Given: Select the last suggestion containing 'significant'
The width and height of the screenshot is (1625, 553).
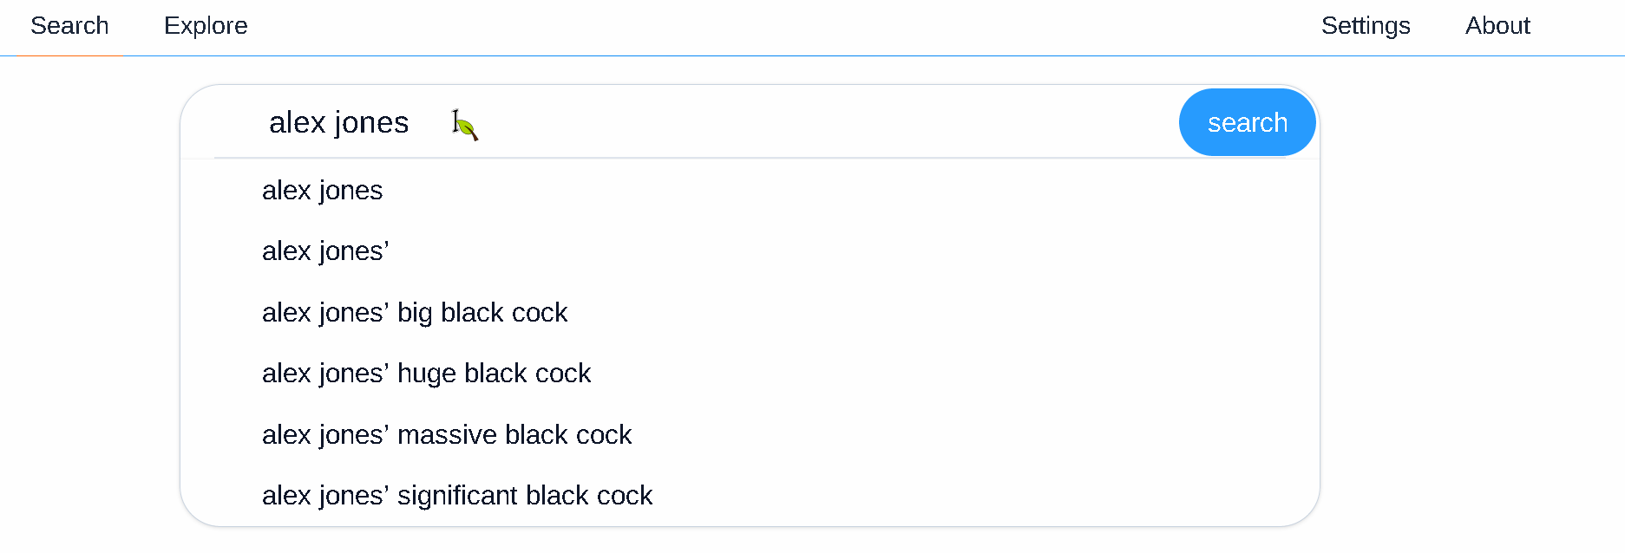Looking at the screenshot, I should [457, 495].
